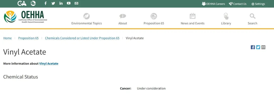Open the Settings gear option
The width and height of the screenshot is (274, 97).
[258, 4]
